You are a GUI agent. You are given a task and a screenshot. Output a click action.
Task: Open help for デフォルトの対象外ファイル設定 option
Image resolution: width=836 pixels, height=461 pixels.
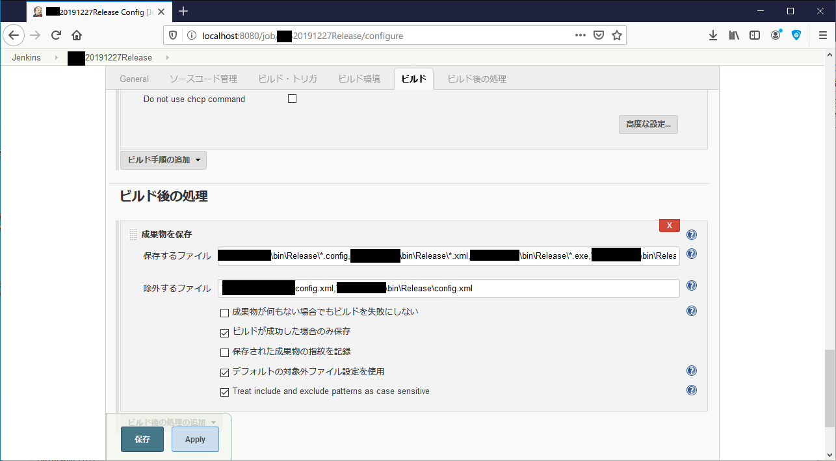pos(692,371)
